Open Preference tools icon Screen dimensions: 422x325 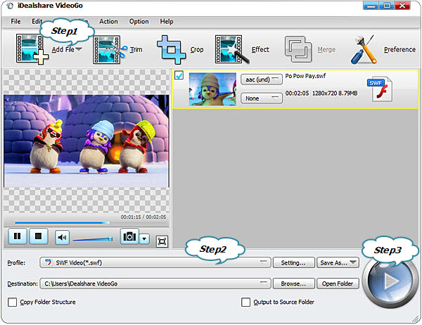point(364,49)
